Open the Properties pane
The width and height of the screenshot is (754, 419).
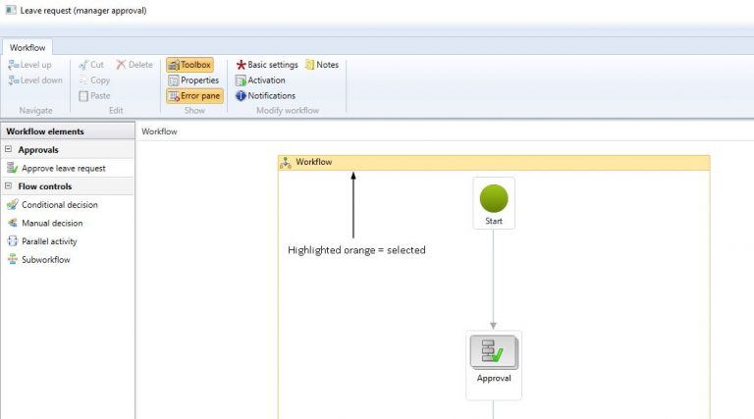click(x=193, y=80)
